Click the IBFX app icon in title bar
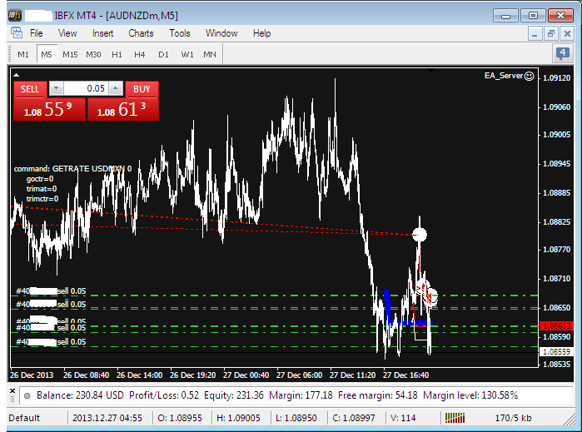The width and height of the screenshot is (582, 432). [x=14, y=15]
